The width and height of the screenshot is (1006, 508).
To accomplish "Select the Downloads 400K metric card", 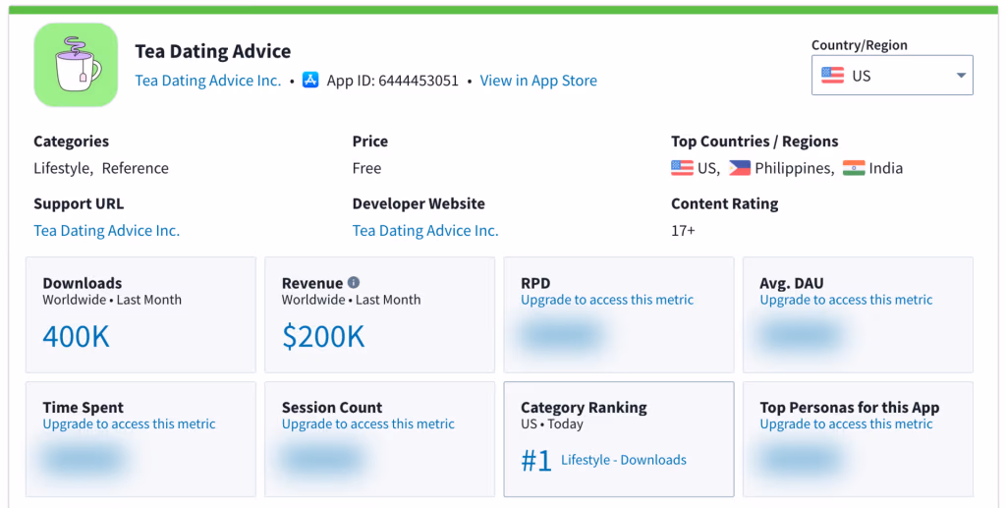I will point(140,315).
